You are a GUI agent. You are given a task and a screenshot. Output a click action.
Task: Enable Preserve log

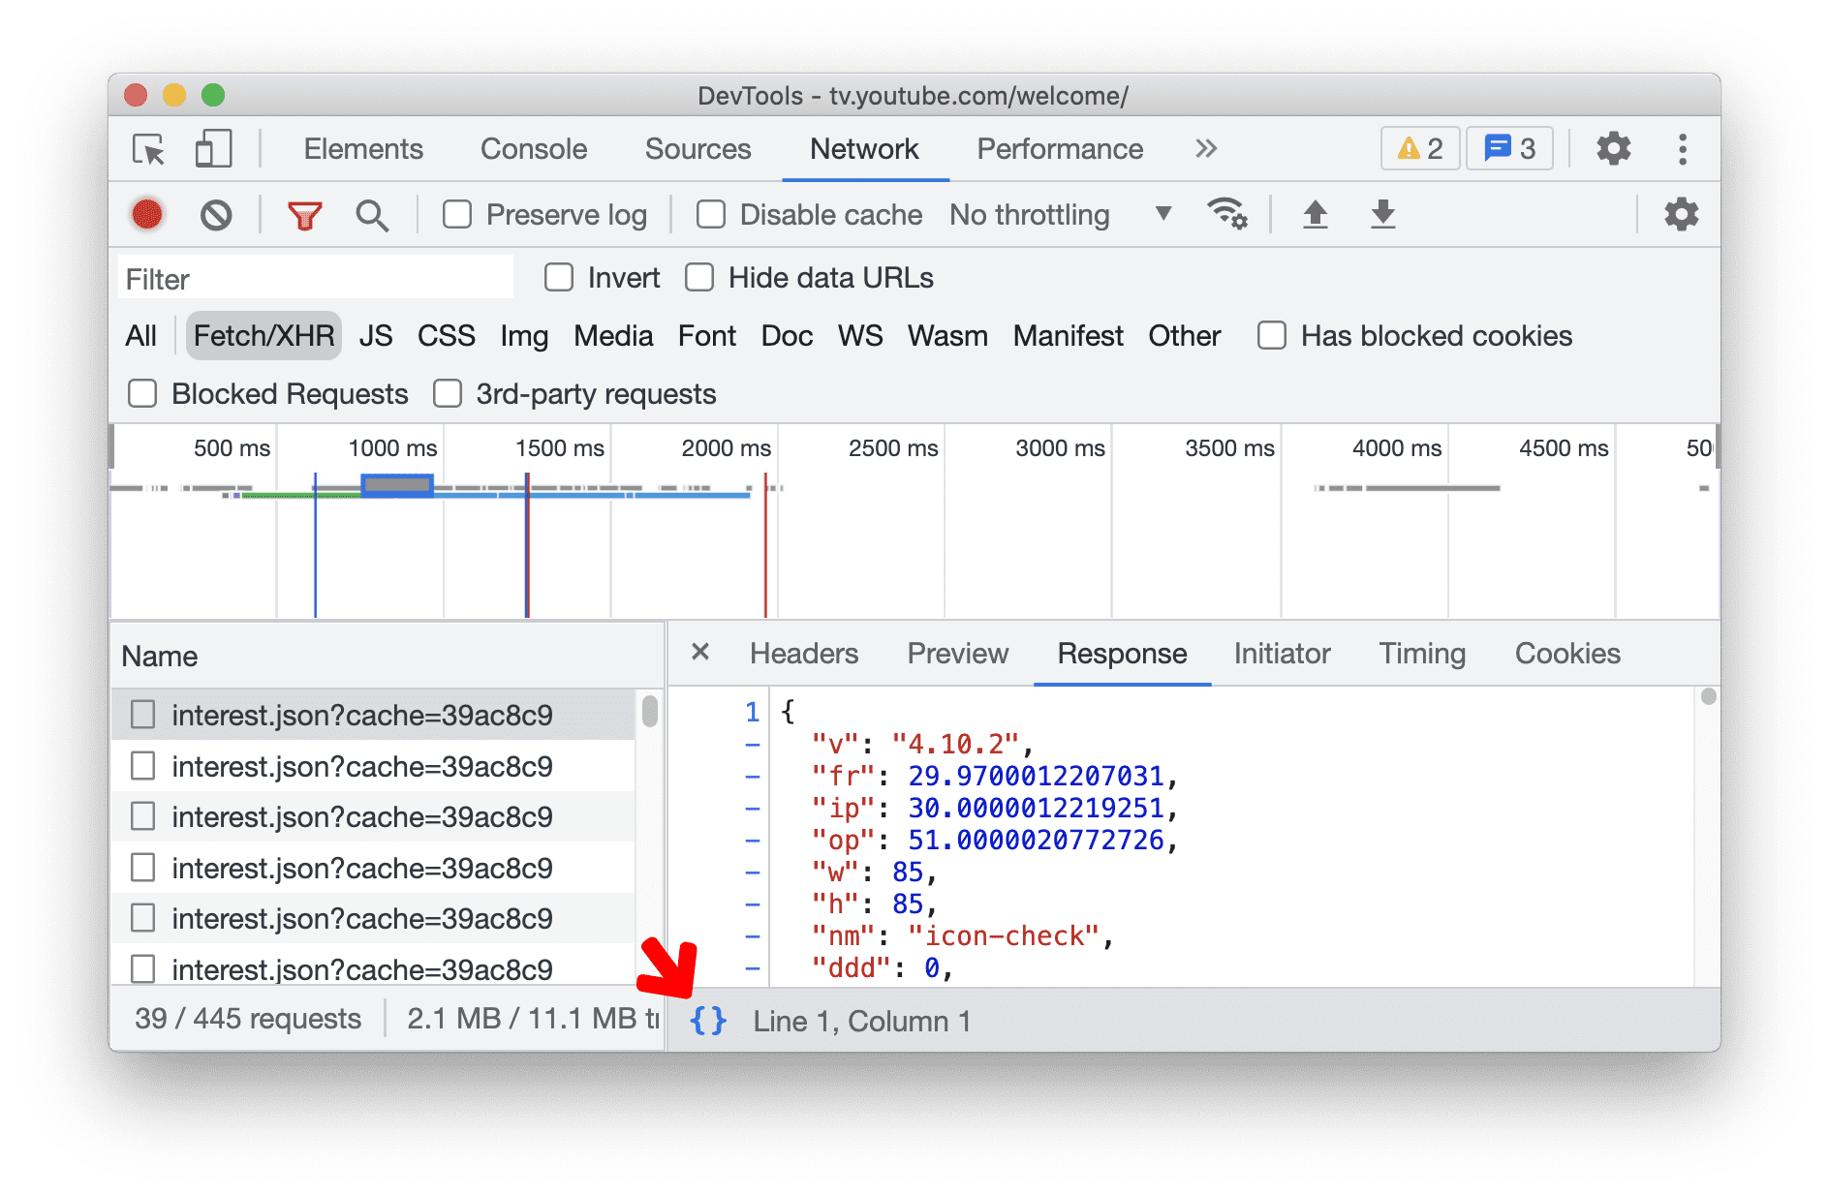(457, 214)
